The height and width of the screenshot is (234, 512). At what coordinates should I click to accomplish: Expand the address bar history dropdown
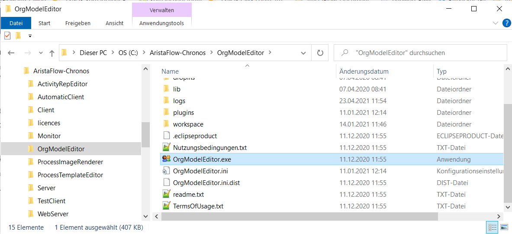[303, 53]
